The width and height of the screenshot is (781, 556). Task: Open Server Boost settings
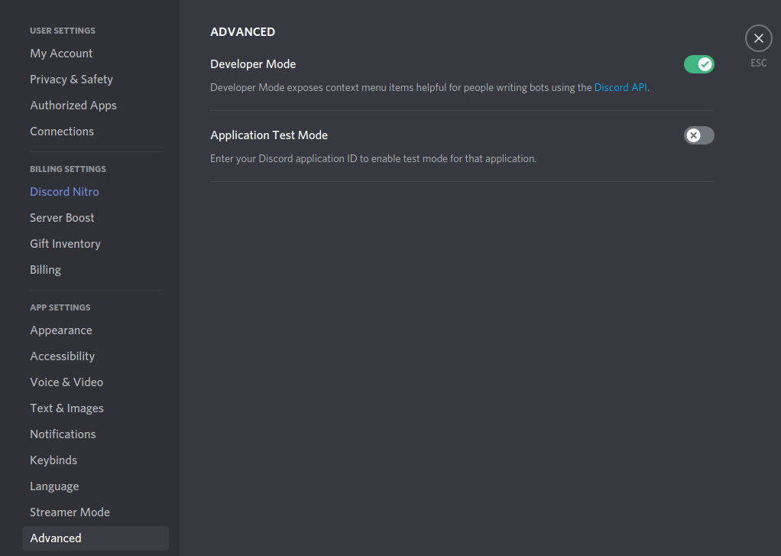pos(62,217)
